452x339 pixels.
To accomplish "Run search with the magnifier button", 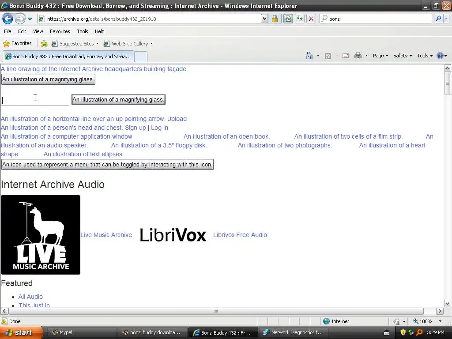I will click(x=438, y=19).
